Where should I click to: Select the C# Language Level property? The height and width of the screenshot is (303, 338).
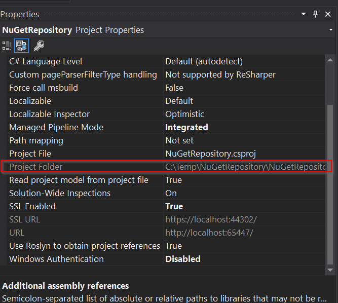[x=46, y=61]
